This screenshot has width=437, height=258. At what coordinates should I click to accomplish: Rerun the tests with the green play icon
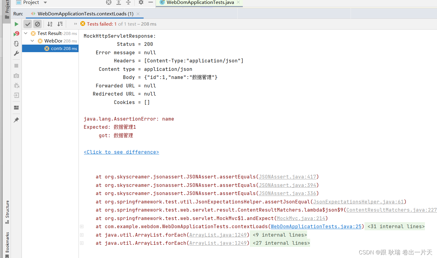pos(16,24)
